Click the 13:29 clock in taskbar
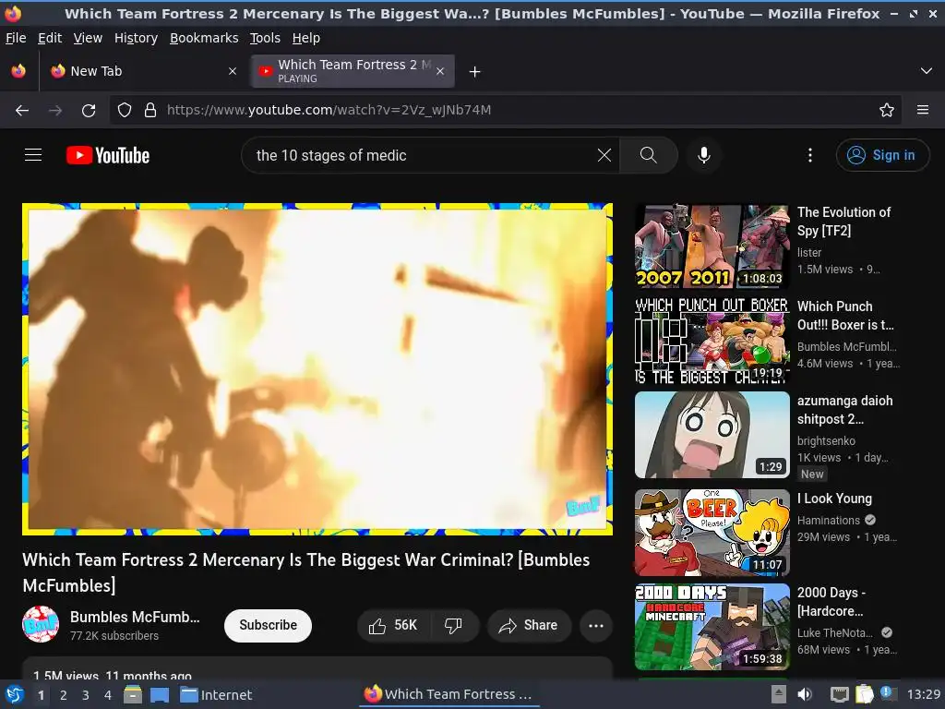 click(x=923, y=694)
